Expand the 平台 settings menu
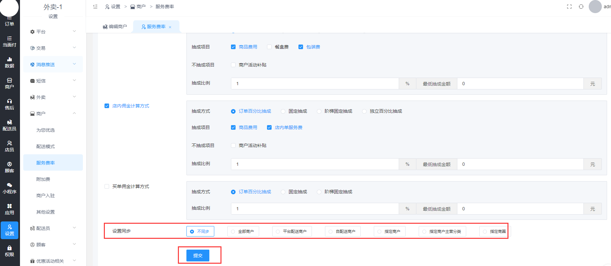 [x=53, y=32]
